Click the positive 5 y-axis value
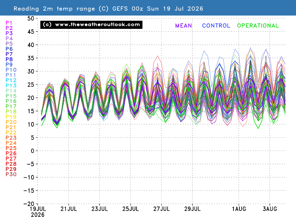 click(x=33, y=138)
